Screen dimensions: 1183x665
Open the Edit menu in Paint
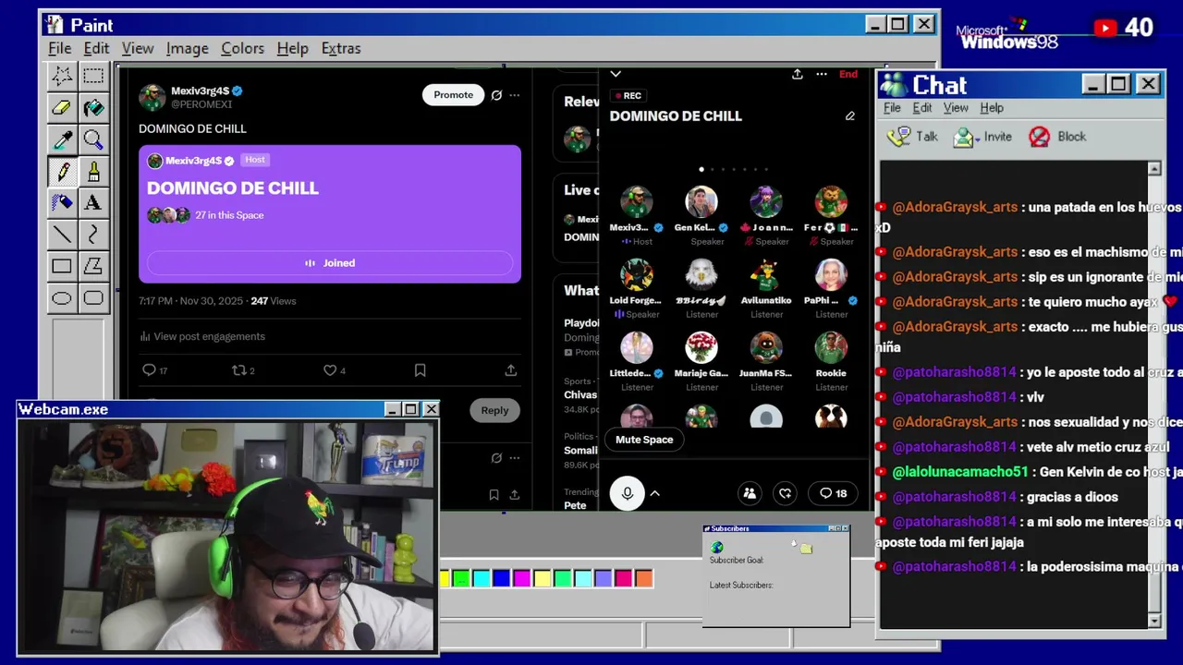click(x=96, y=48)
